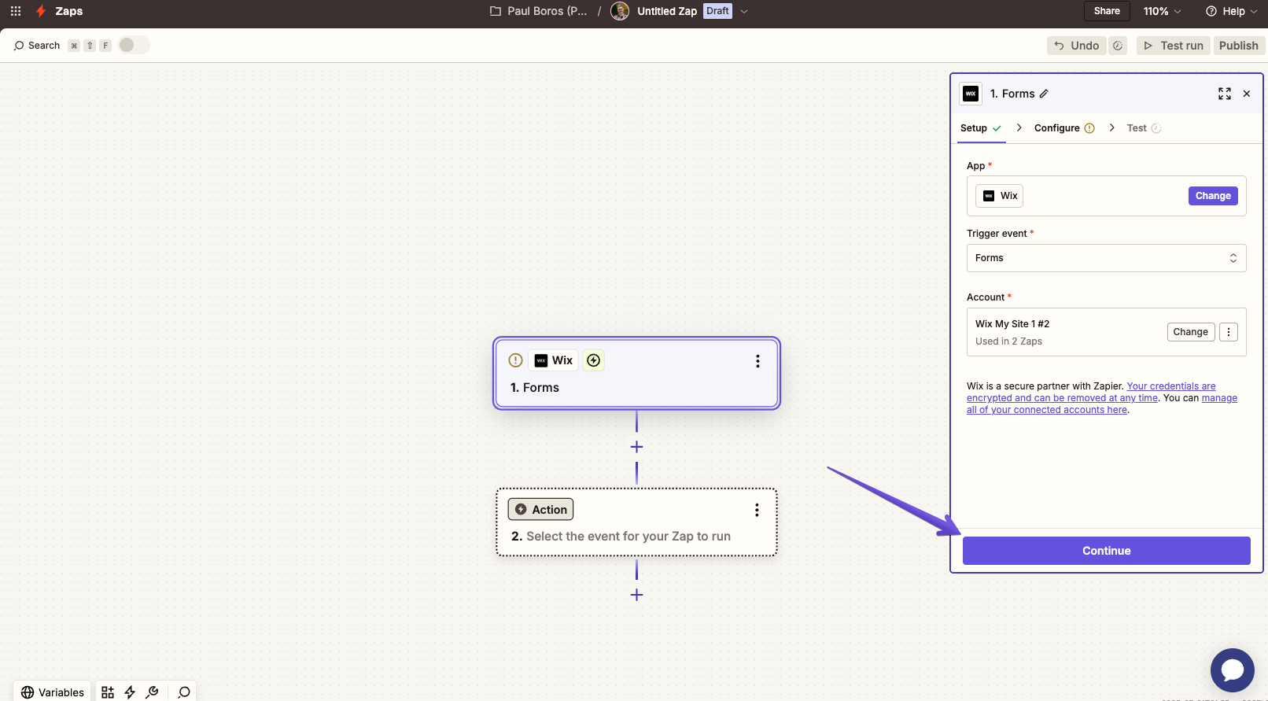
Task: Click the add-components grid icon
Action: tap(108, 692)
